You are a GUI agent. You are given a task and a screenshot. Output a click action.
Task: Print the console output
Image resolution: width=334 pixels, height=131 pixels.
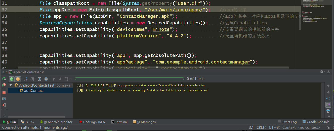(328, 111)
